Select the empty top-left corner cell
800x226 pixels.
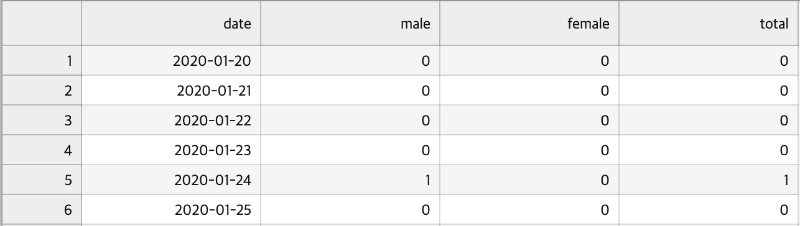click(42, 24)
